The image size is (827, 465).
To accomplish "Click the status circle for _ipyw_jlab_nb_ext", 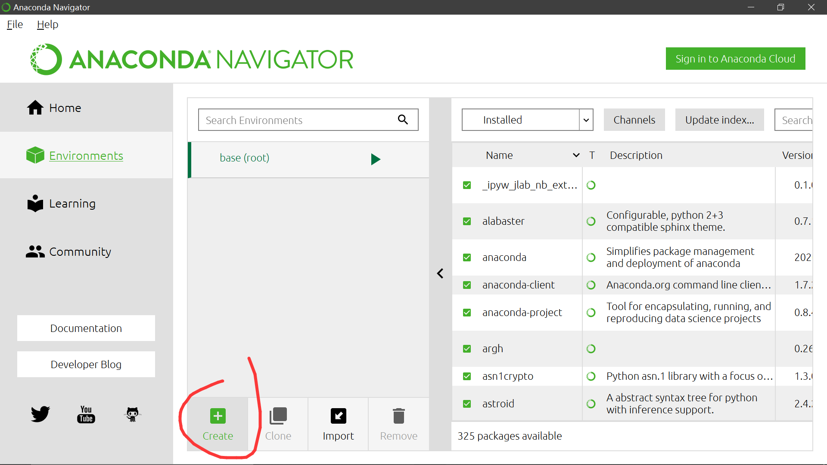I will tap(591, 185).
